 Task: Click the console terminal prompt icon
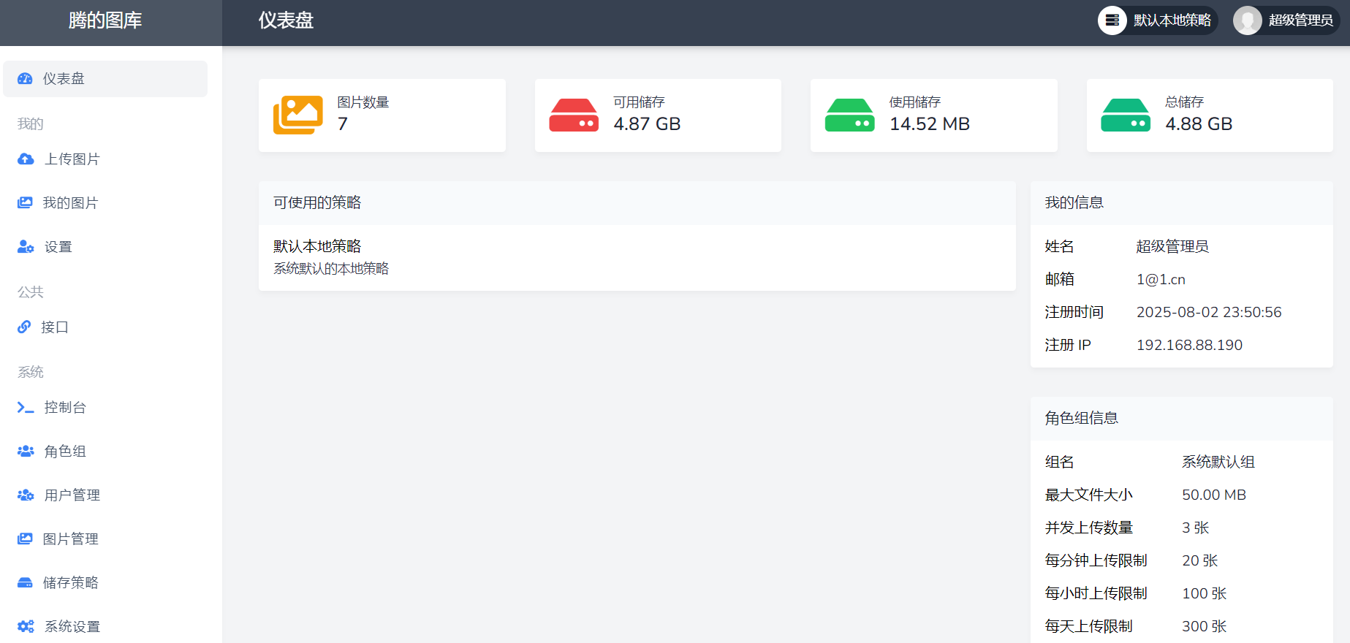coord(26,408)
